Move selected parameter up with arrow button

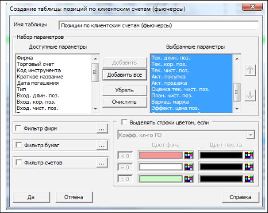[x=250, y=70]
